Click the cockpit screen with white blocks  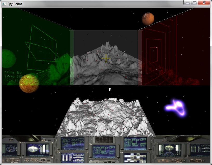[x=135, y=158]
